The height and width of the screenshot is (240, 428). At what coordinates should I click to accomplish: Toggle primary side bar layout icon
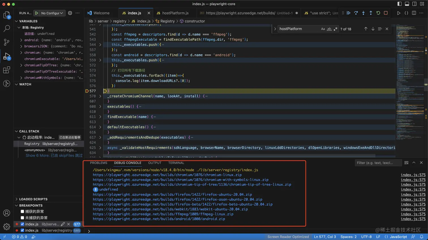[399, 4]
